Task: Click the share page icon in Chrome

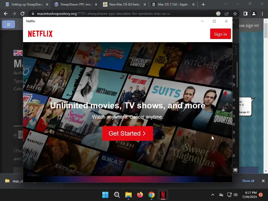Action: 227,14
